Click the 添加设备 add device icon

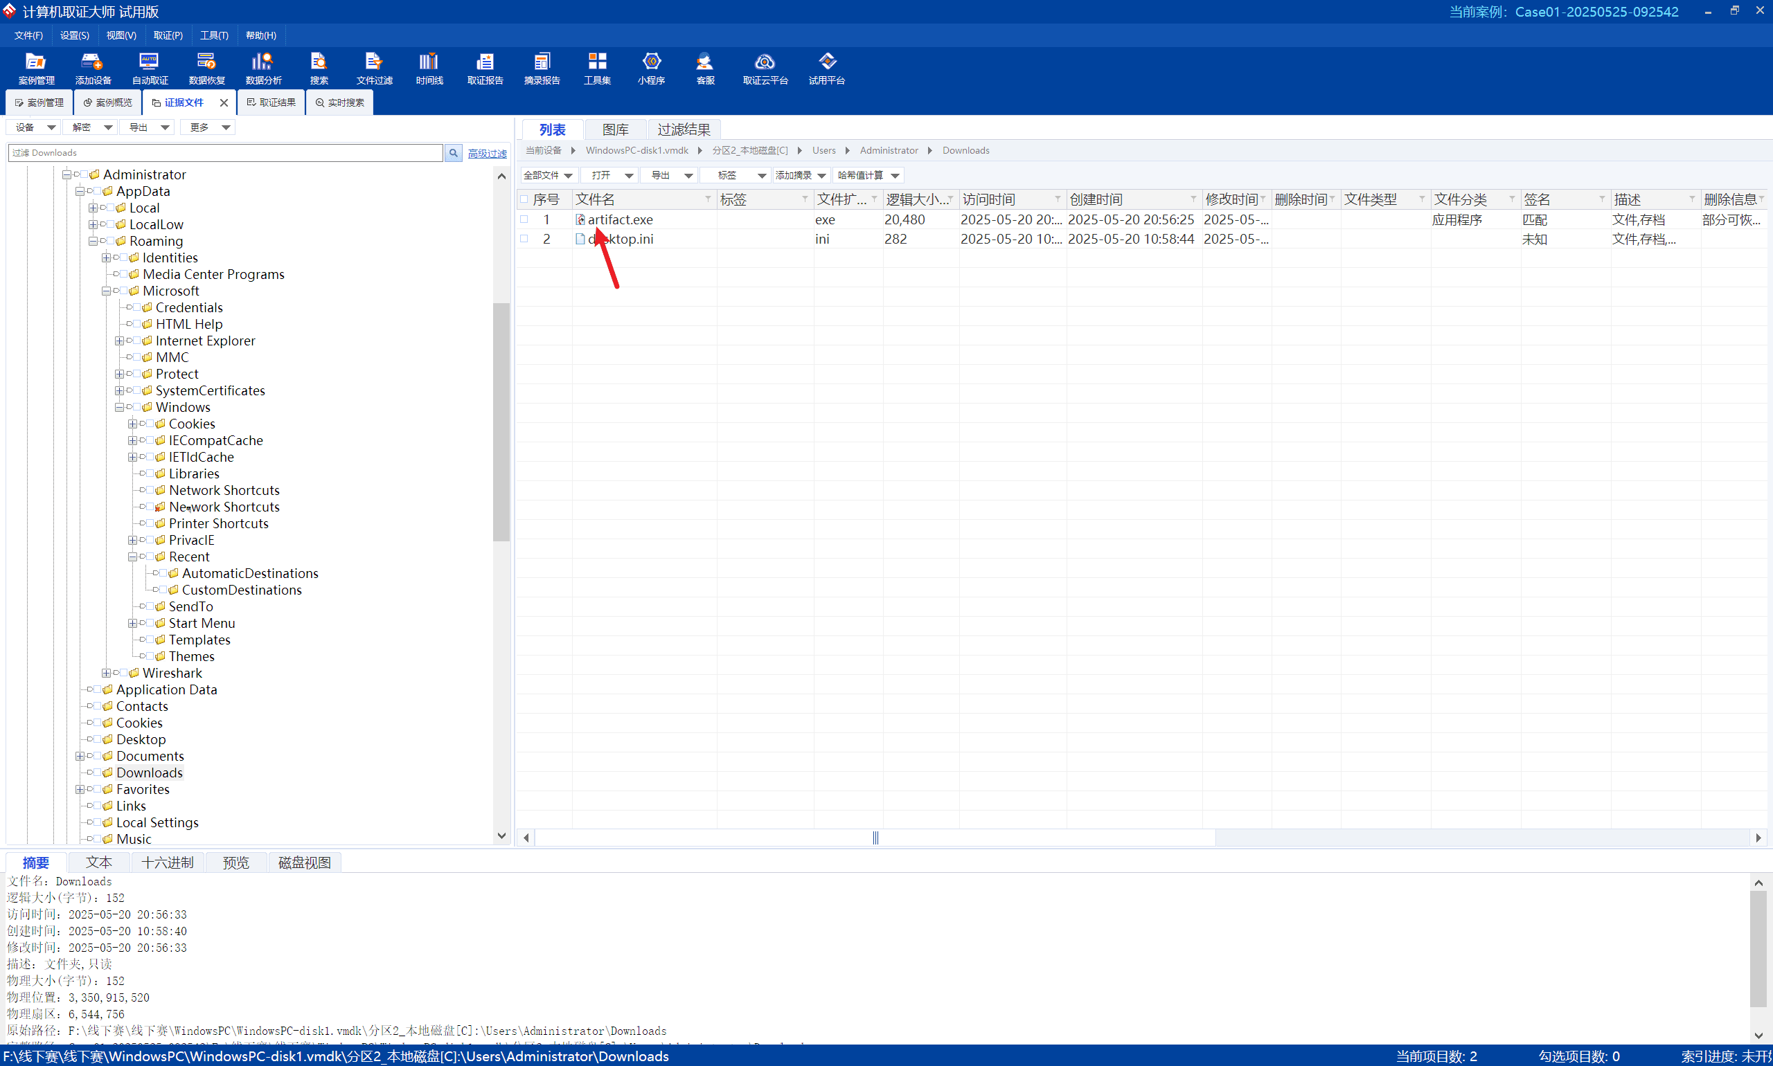point(93,69)
